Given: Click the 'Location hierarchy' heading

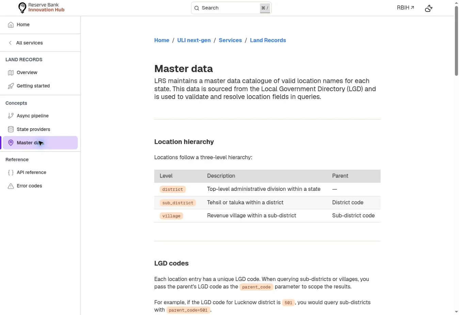Looking at the screenshot, I should [x=184, y=142].
